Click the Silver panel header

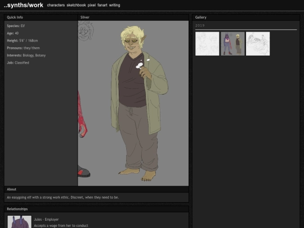point(133,17)
